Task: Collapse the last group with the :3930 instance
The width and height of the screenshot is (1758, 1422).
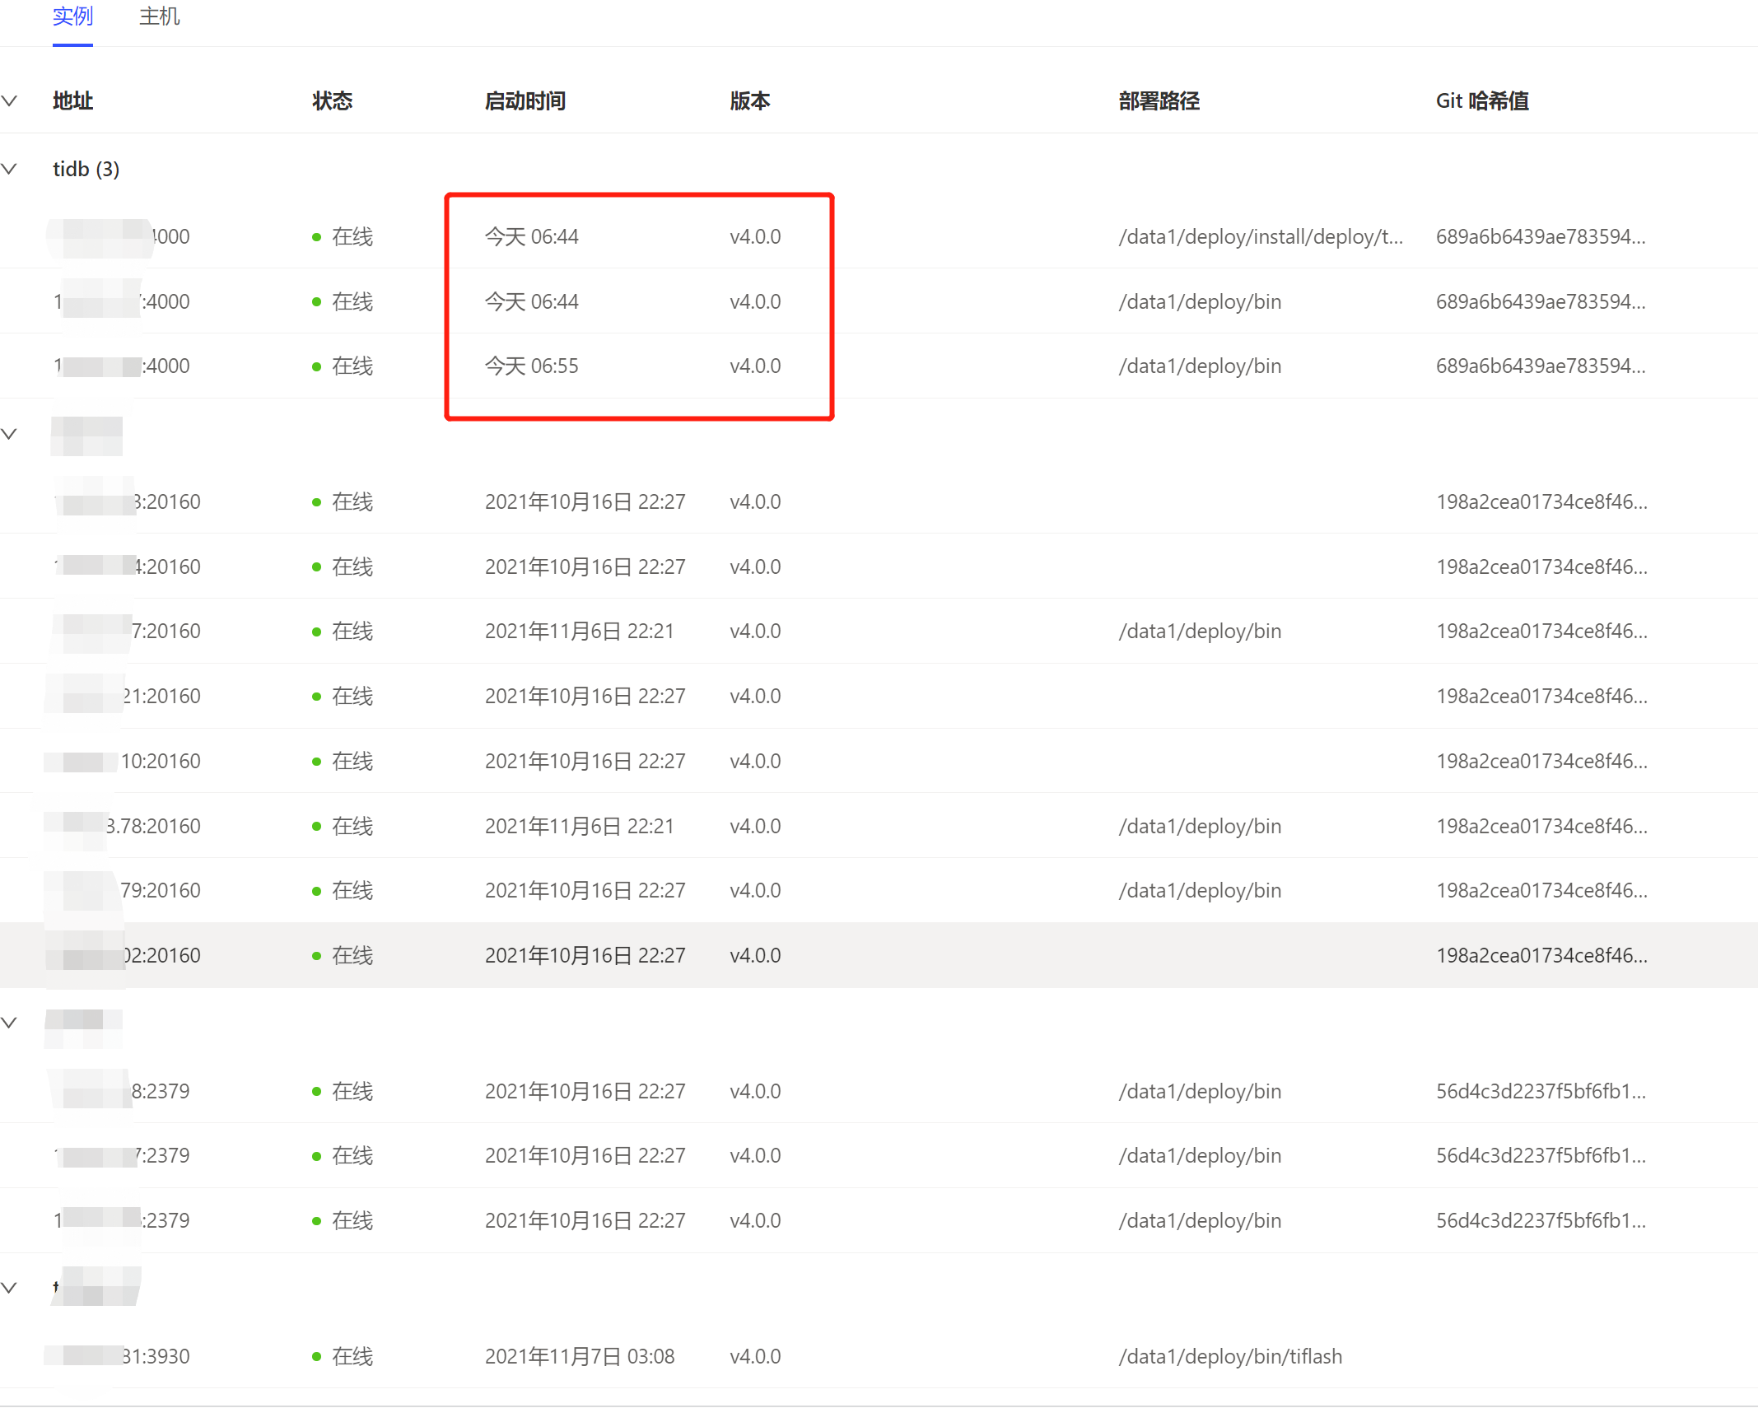Action: coord(10,1288)
